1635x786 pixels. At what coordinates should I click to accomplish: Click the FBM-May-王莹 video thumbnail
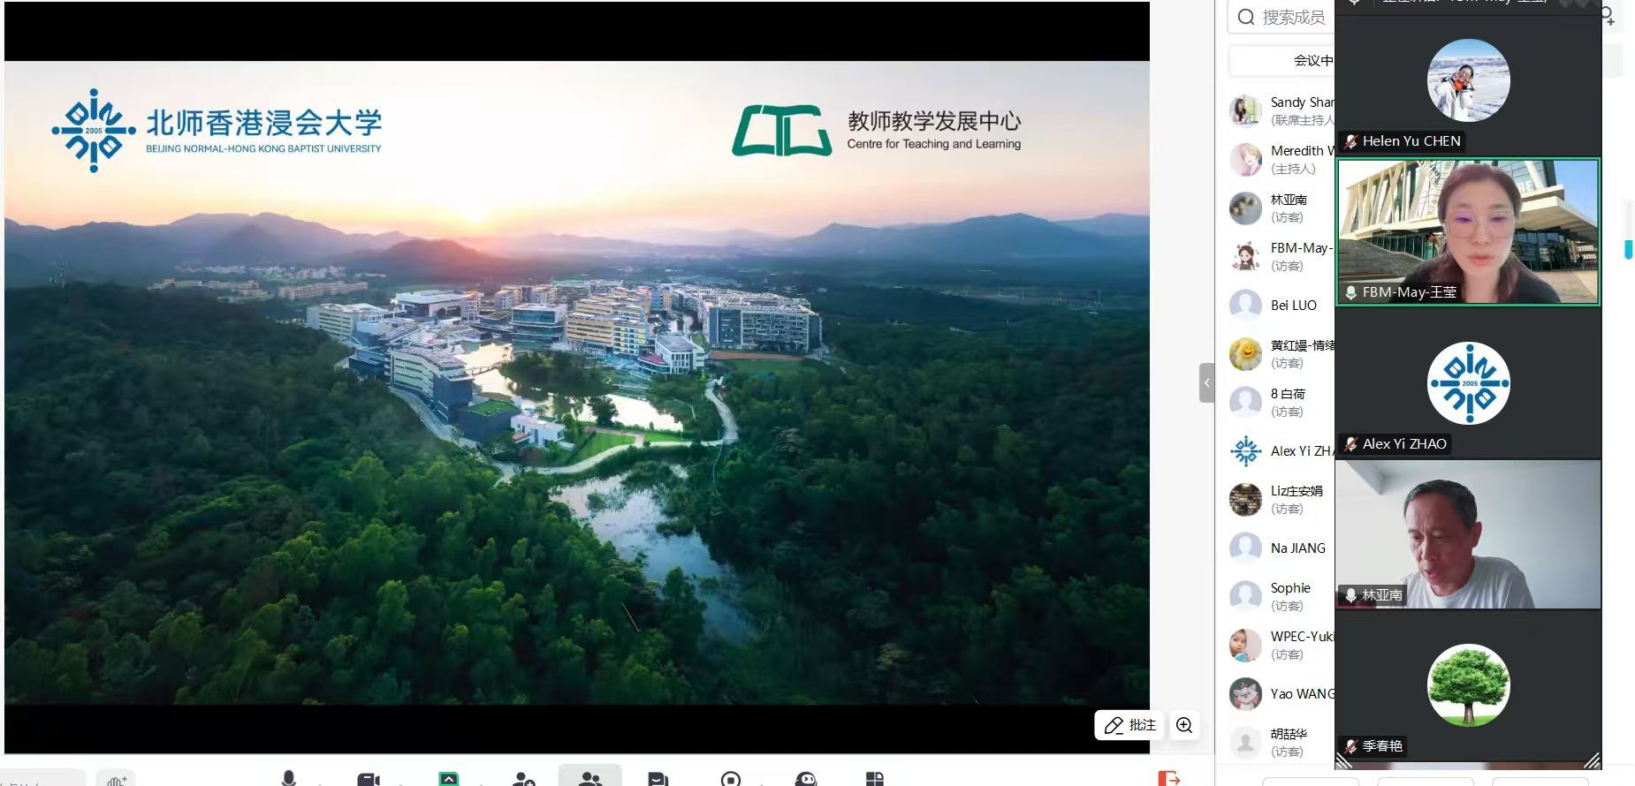tap(1467, 231)
